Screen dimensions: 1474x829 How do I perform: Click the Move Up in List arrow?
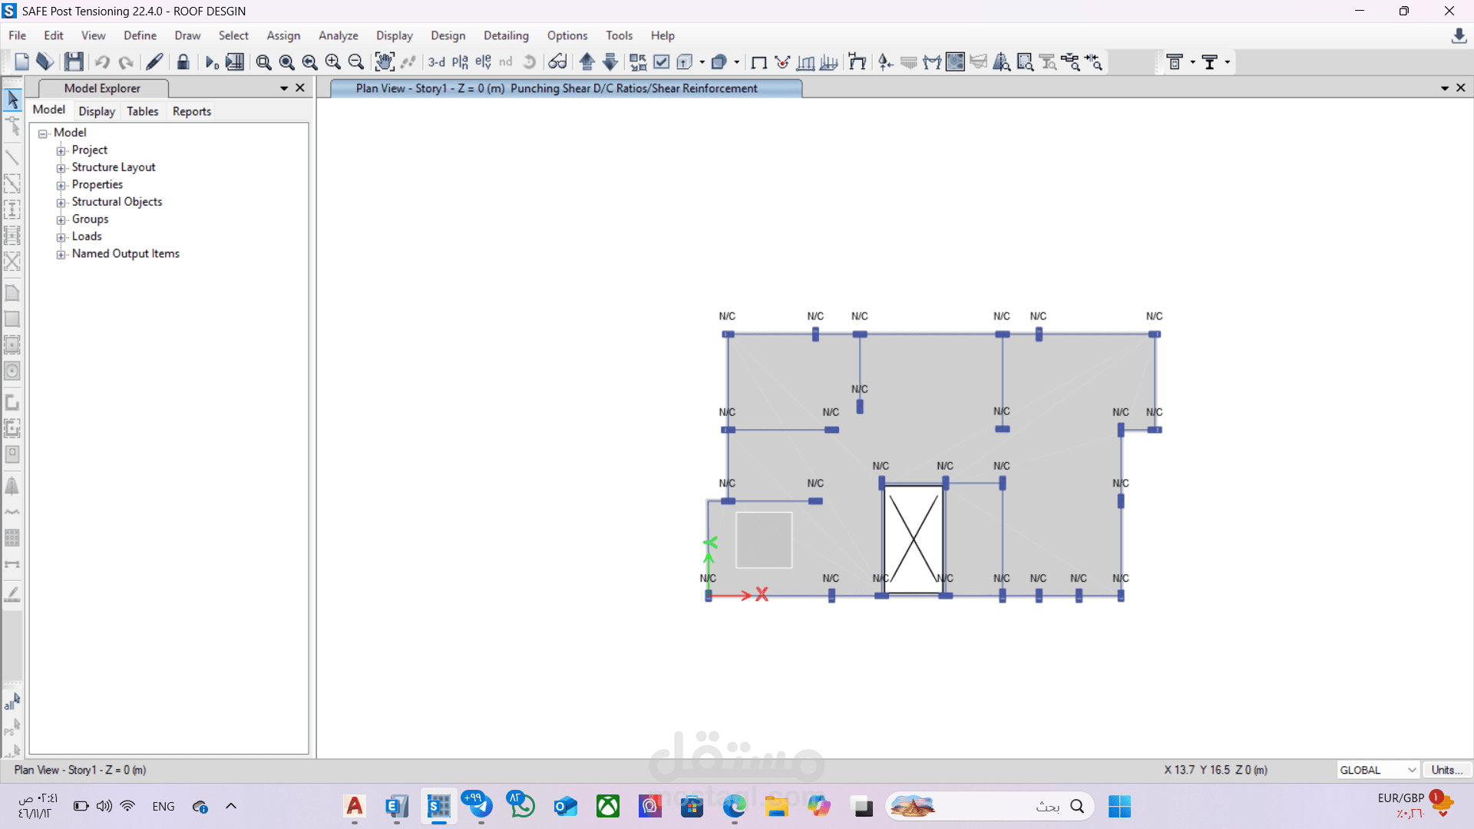(x=587, y=62)
